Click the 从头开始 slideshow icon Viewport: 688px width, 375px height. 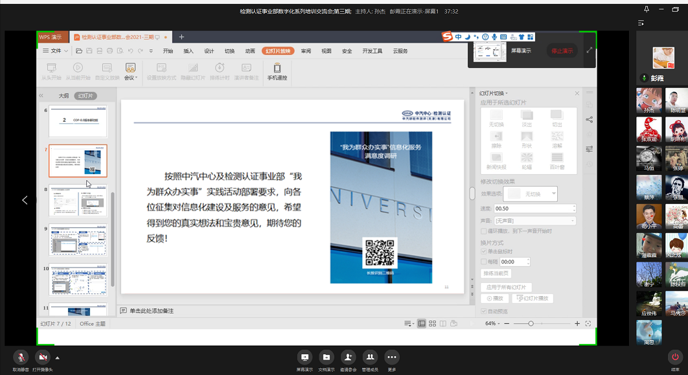tap(51, 67)
